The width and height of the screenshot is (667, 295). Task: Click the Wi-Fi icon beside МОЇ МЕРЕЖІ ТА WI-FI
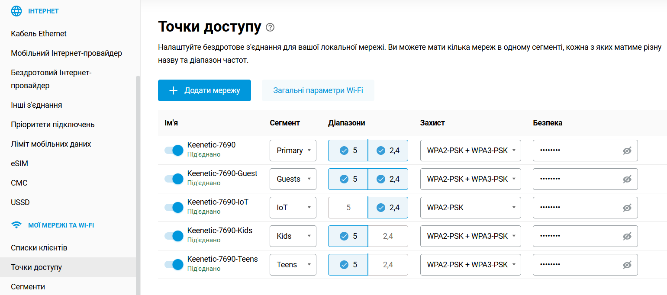(x=16, y=225)
